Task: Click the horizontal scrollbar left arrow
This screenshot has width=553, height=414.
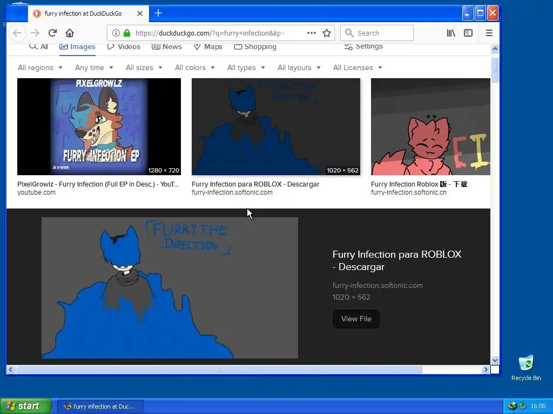Action: click(x=10, y=369)
